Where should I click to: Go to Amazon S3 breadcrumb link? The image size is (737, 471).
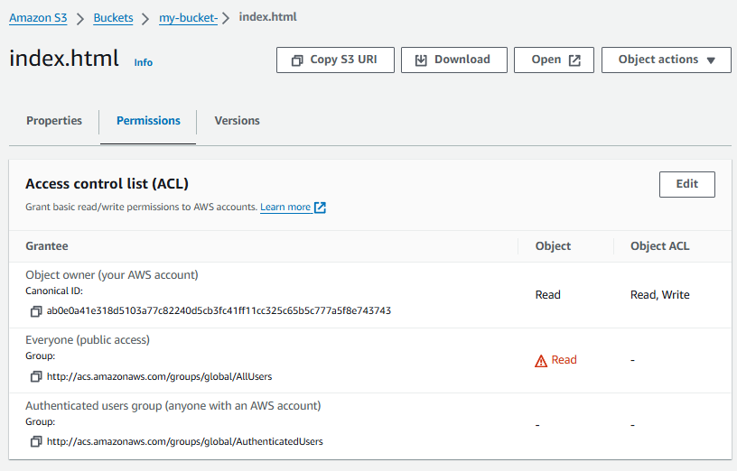click(38, 18)
